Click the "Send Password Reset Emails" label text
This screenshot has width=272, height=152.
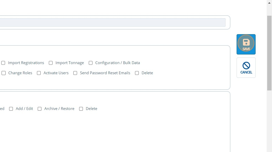(105, 73)
